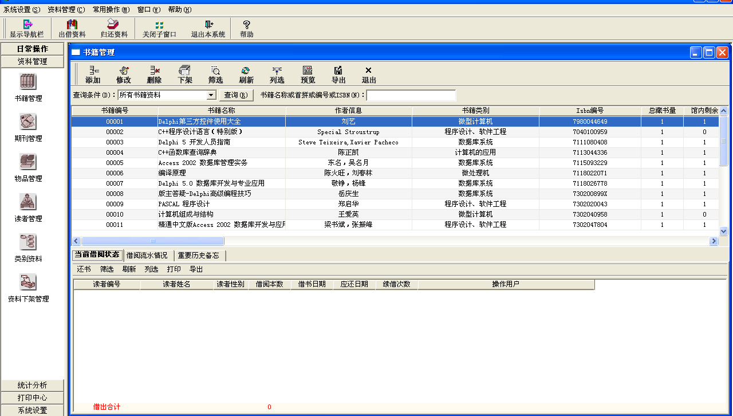Expand the 打印中心 navigation section
Screen dimensions: 733x416
(33, 398)
